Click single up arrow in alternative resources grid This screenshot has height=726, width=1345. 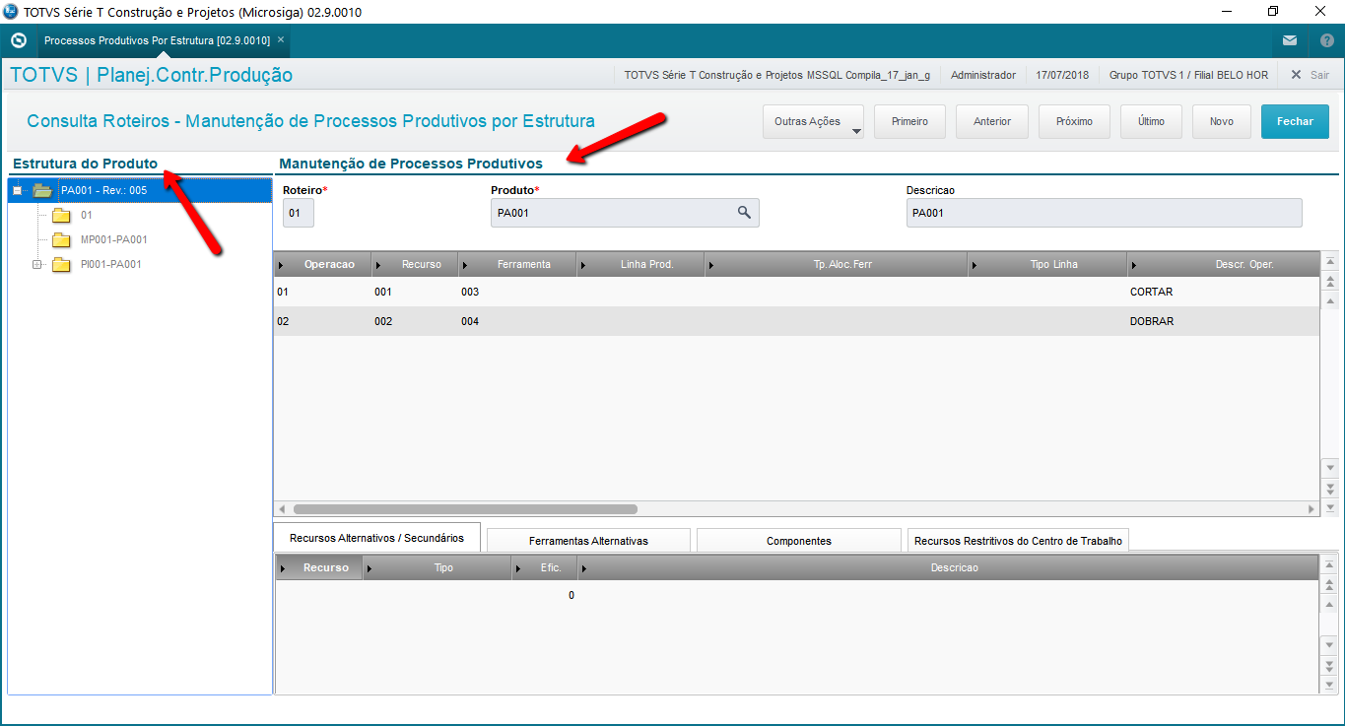tap(1330, 604)
